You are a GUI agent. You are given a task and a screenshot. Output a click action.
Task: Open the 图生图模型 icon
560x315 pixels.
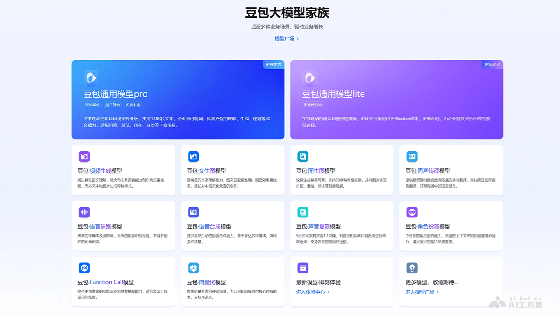coord(303,156)
